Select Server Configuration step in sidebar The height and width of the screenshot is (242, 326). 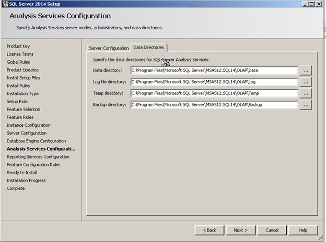tap(27, 133)
